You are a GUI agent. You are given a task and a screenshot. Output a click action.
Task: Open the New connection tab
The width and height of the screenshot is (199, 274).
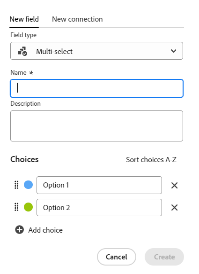coord(77,19)
